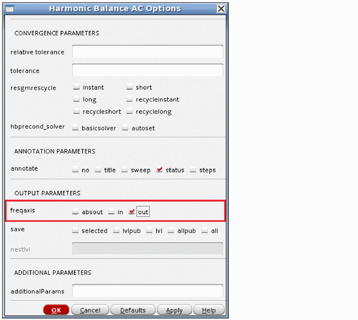Click the relative tolerance input field
Image resolution: width=358 pixels, height=320 pixels.
(x=147, y=51)
